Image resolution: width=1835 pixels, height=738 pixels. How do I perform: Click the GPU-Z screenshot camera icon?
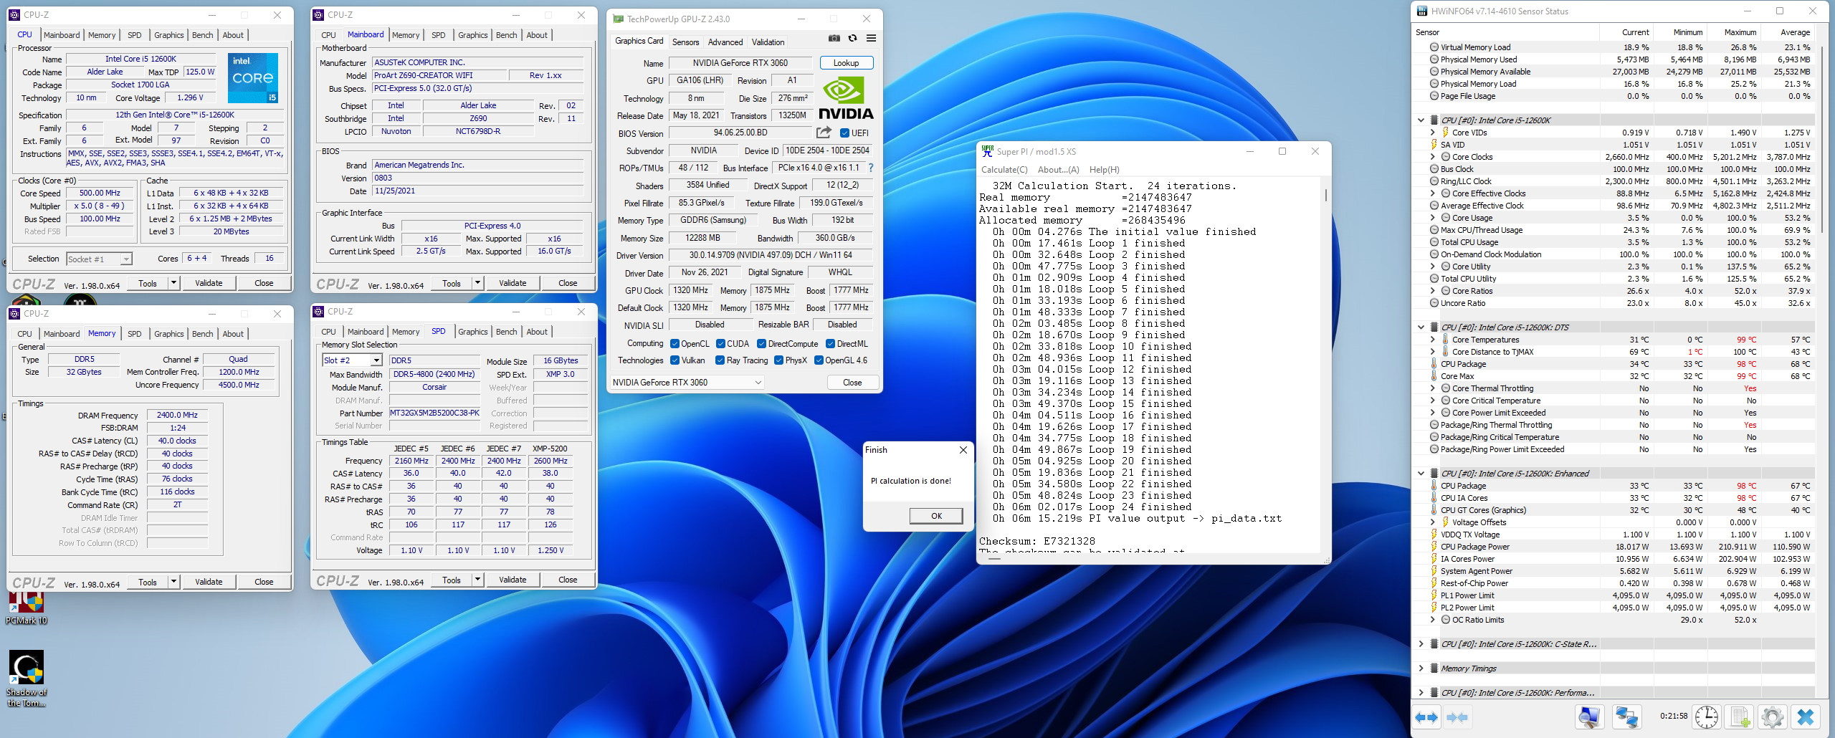[834, 39]
